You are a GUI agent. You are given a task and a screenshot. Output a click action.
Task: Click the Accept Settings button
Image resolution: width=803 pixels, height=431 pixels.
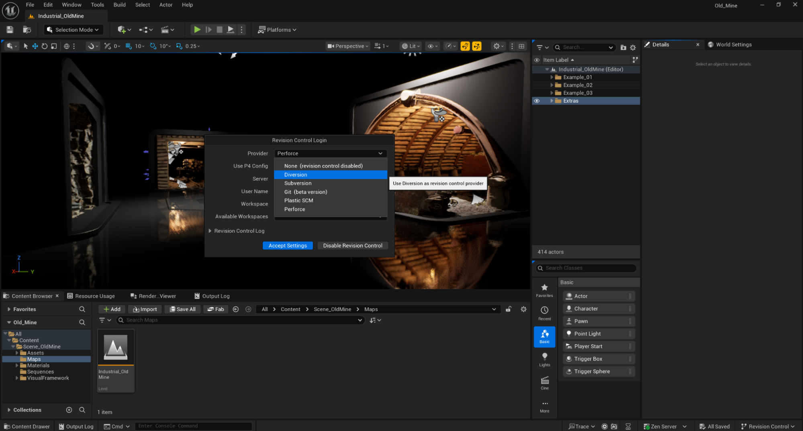pyautogui.click(x=288, y=246)
